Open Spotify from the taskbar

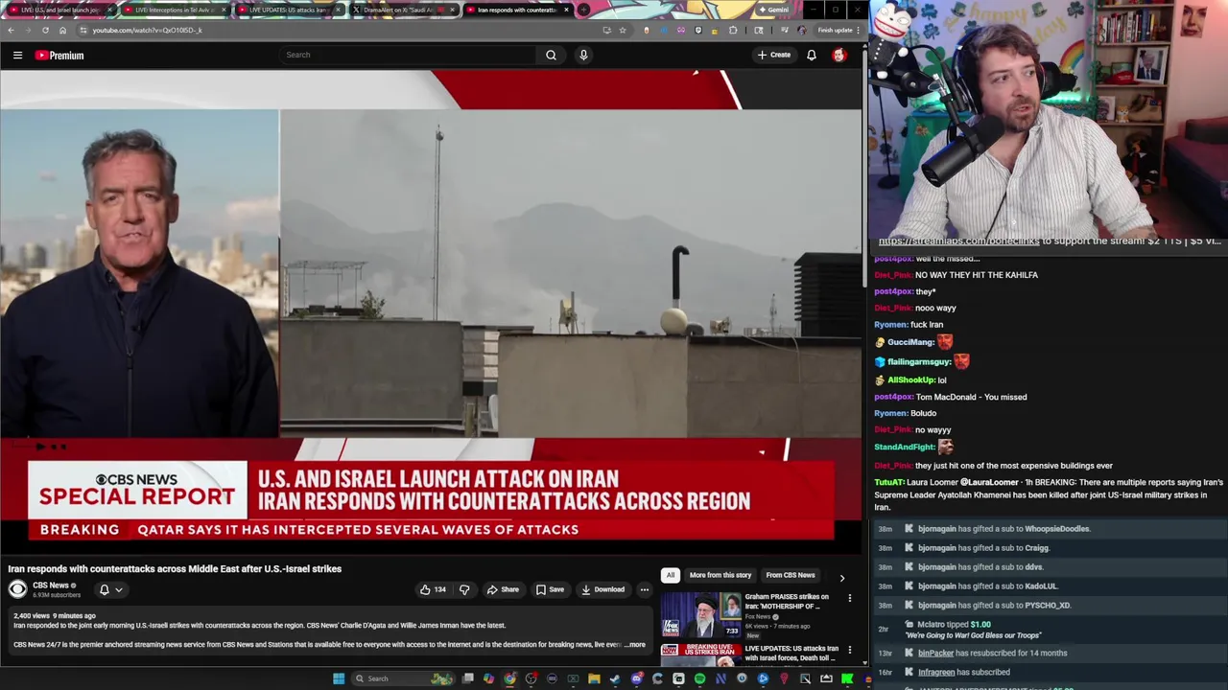tap(699, 678)
